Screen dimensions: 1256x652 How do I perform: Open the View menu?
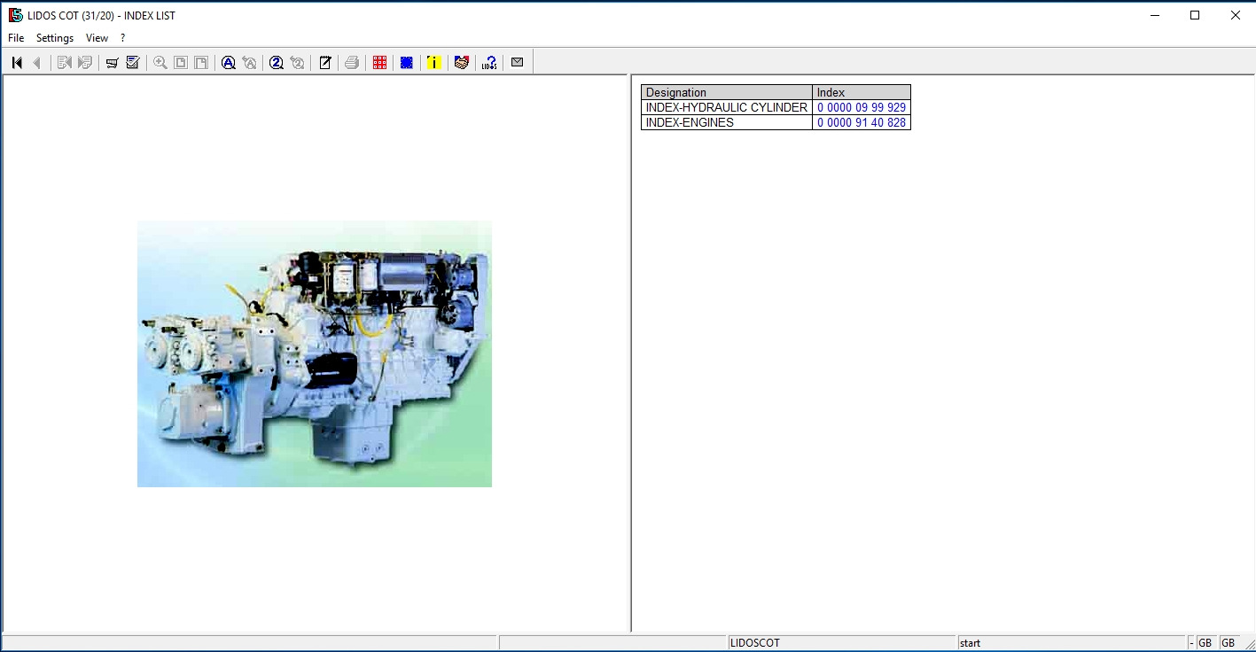coord(97,38)
